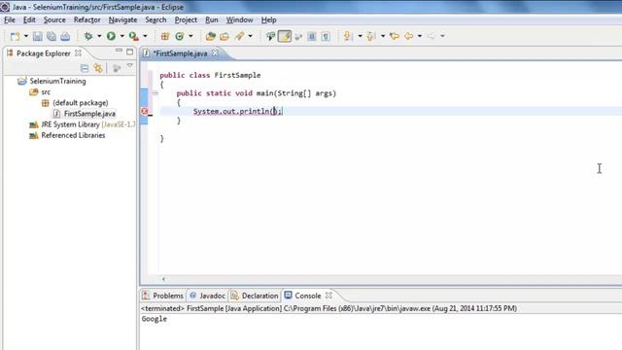Minimize the Package Explorer panel

tap(119, 52)
